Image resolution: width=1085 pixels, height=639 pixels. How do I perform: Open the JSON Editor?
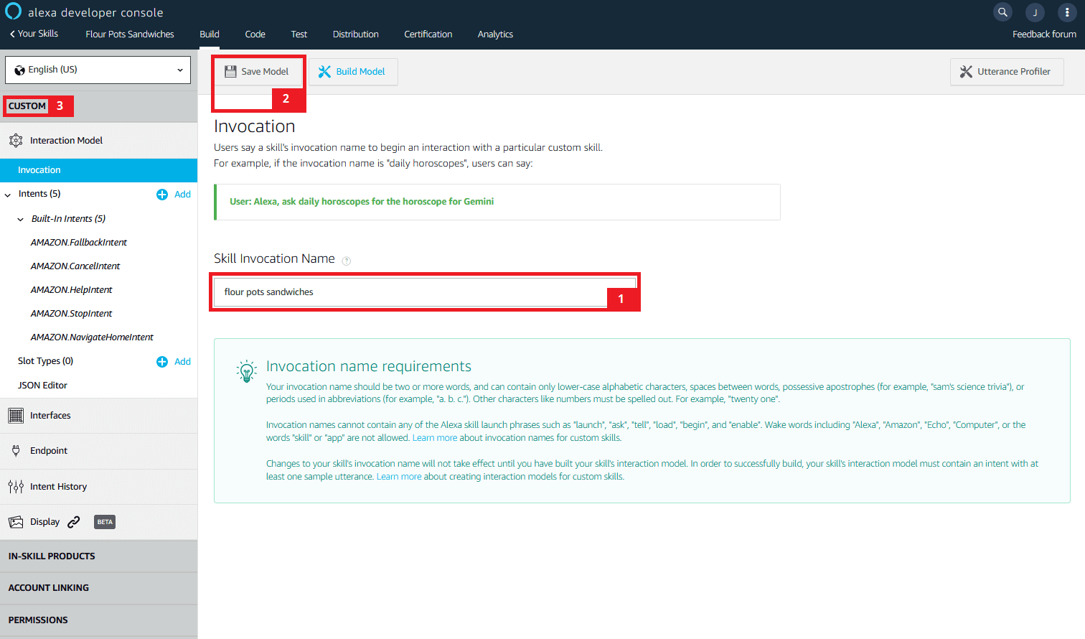click(x=42, y=386)
